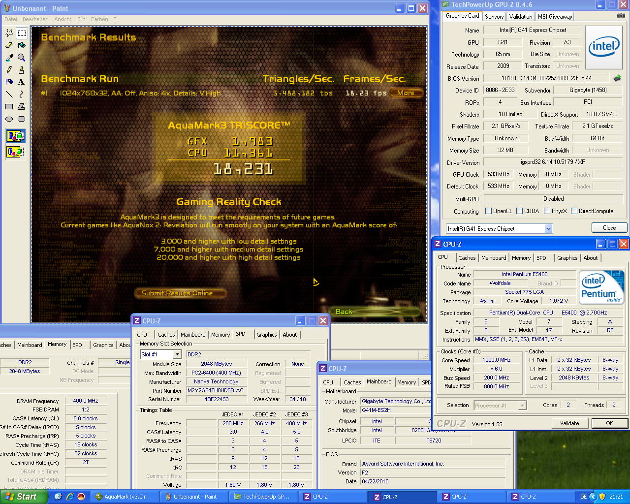Pick the straight Line tool
This screenshot has height=504, width=630.
9,94
